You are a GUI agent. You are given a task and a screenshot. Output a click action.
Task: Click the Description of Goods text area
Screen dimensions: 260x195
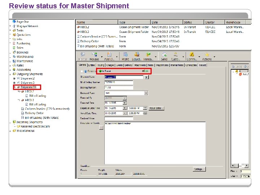[x=155, y=143]
